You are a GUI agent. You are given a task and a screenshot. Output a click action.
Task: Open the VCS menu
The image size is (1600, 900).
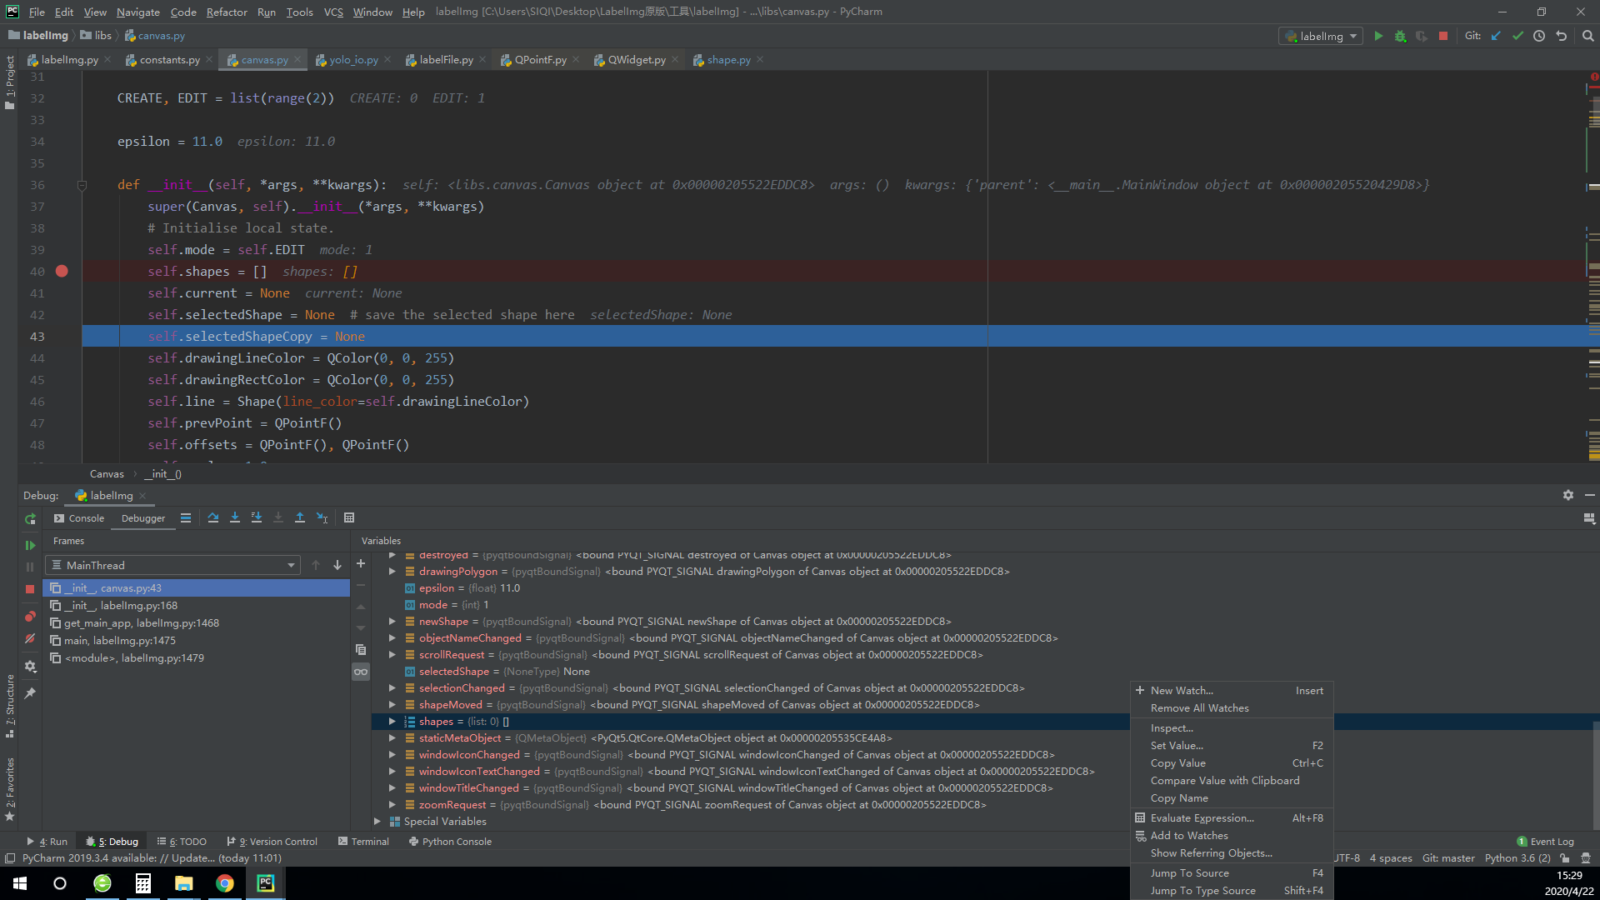pyautogui.click(x=333, y=12)
